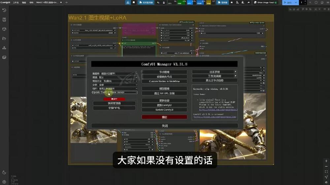Click the sidebar image/gallery icon
The image size is (330, 185).
tap(4, 57)
